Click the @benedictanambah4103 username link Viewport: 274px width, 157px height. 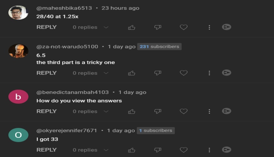pos(72,92)
